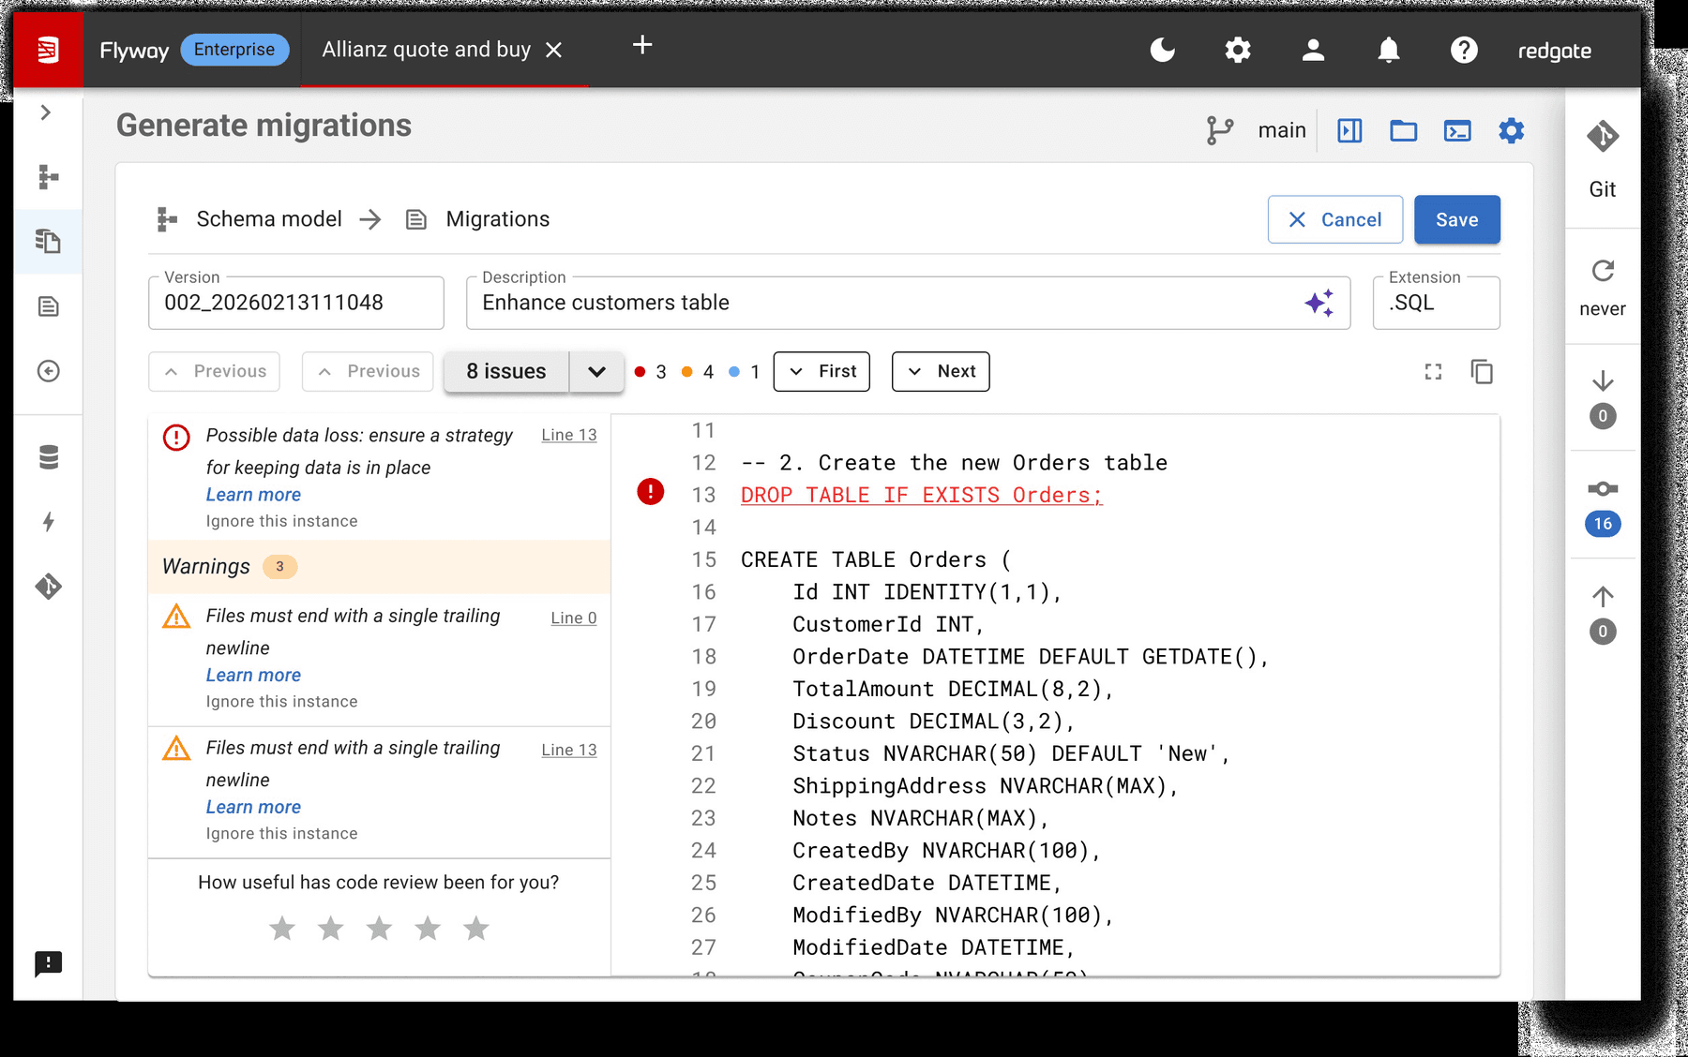Click the Extension .SQL field

point(1437,303)
